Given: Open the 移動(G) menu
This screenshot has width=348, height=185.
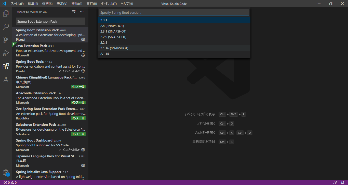Looking at the screenshot, I should pos(77,4).
